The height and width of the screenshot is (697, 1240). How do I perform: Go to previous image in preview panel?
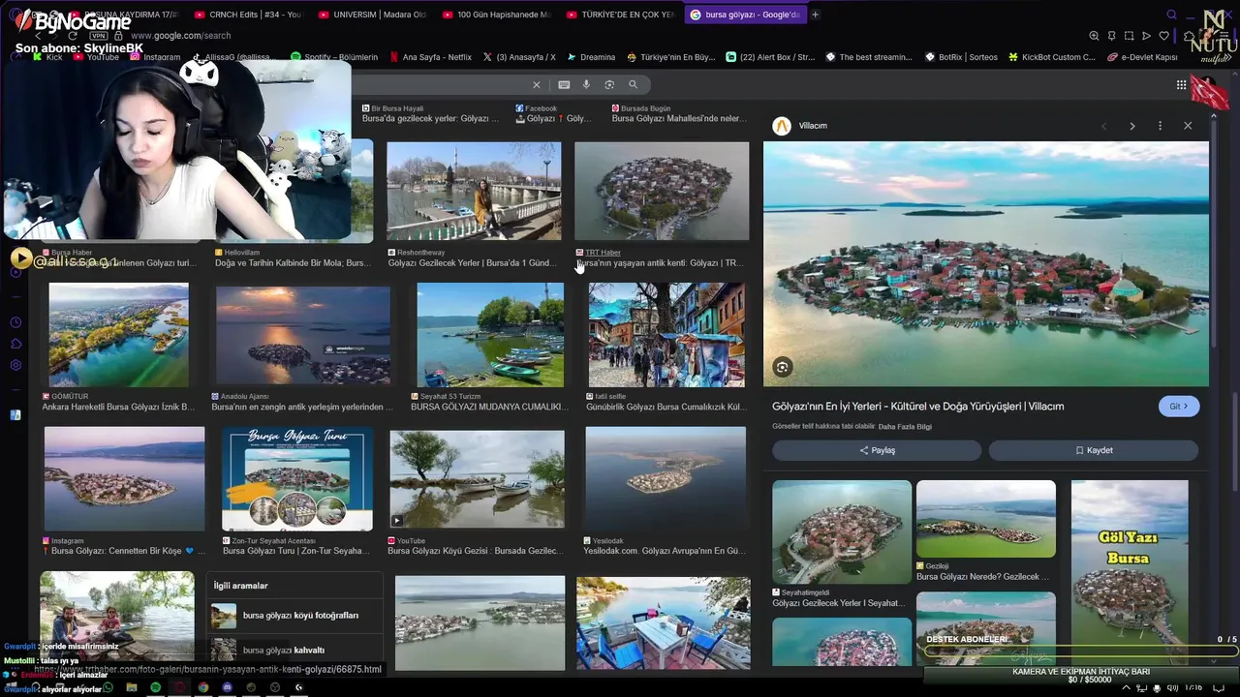1103,126
